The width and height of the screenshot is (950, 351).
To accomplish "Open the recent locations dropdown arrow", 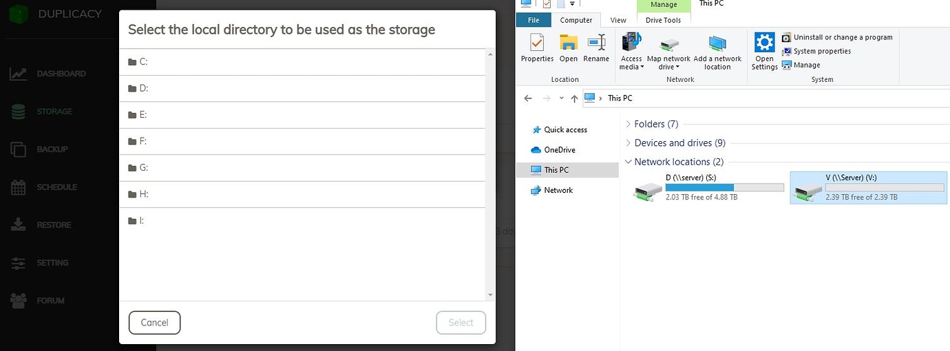I will 562,99.
